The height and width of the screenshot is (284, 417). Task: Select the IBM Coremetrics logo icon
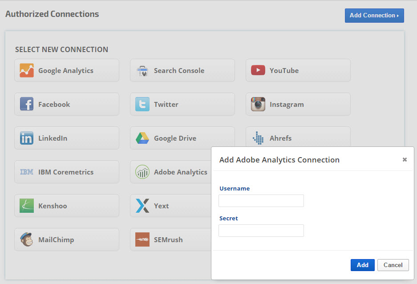27,172
